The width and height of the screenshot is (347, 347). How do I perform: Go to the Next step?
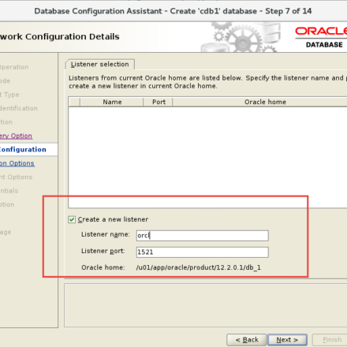point(287,340)
